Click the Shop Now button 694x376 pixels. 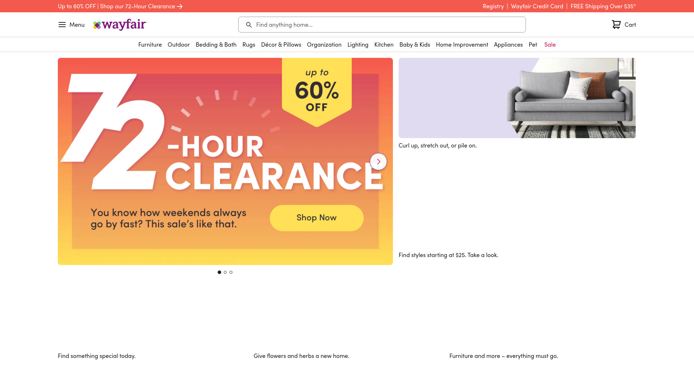(317, 218)
